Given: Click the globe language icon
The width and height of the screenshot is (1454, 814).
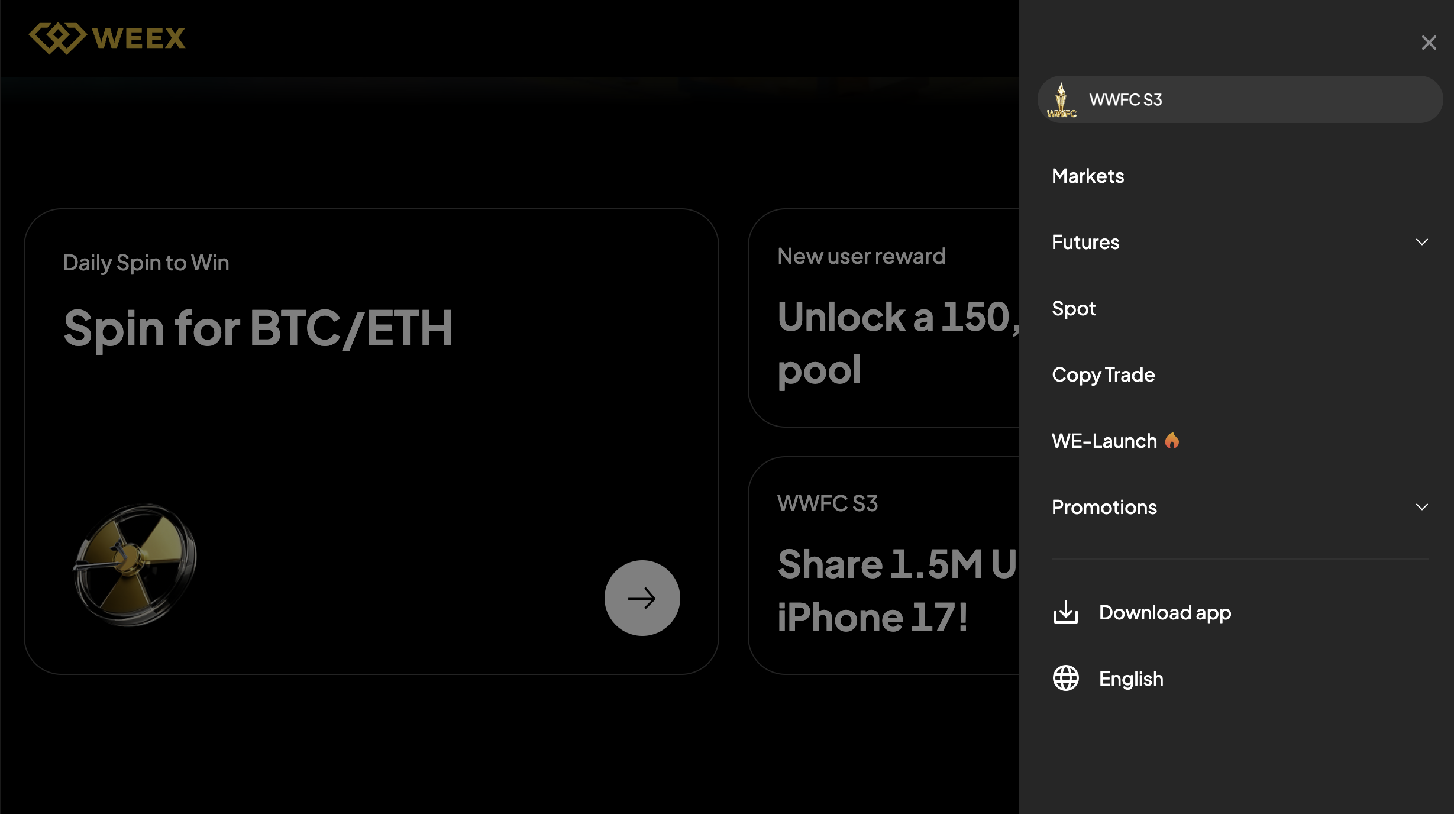Looking at the screenshot, I should tap(1066, 679).
